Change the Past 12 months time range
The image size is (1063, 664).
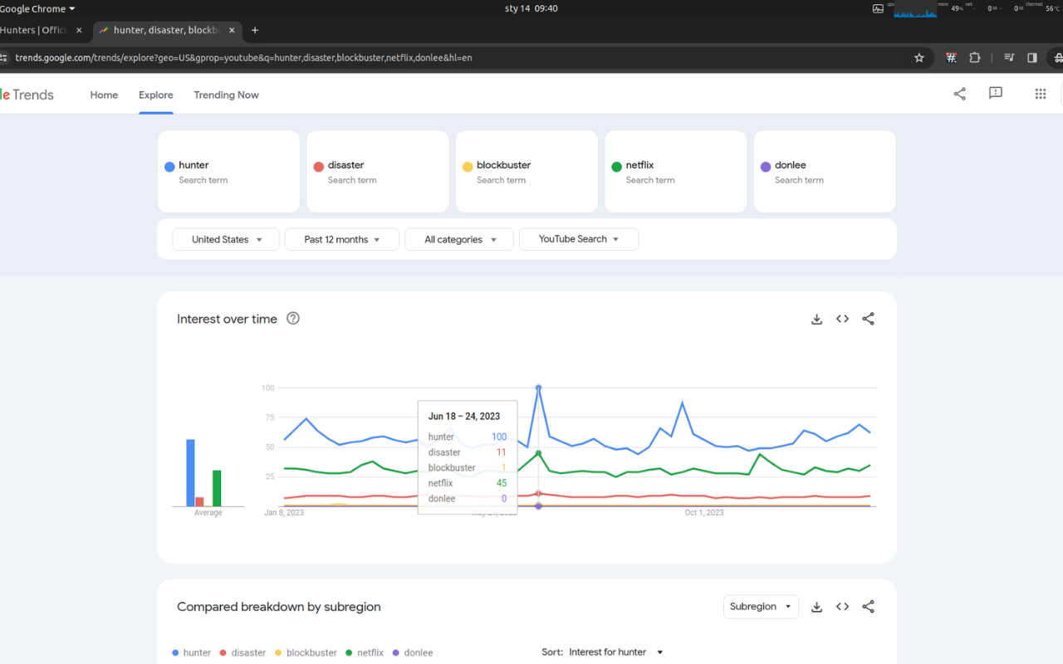[341, 239]
